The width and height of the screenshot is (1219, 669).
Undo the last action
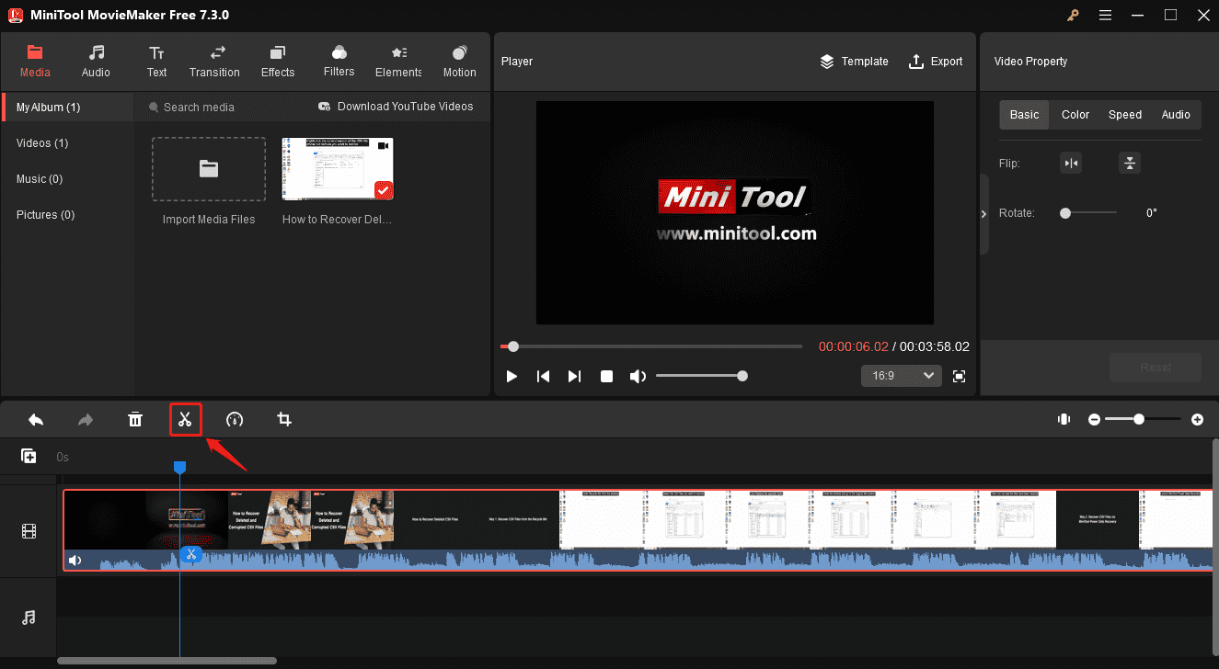point(36,420)
